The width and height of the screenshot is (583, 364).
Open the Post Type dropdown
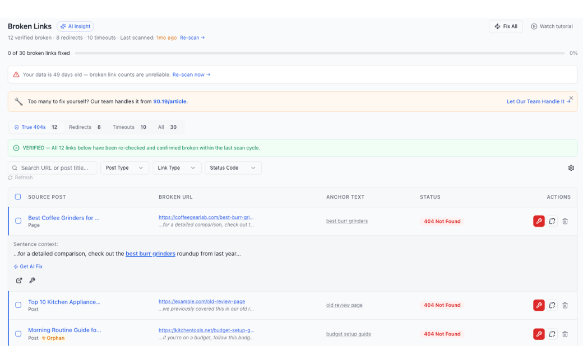(x=124, y=168)
